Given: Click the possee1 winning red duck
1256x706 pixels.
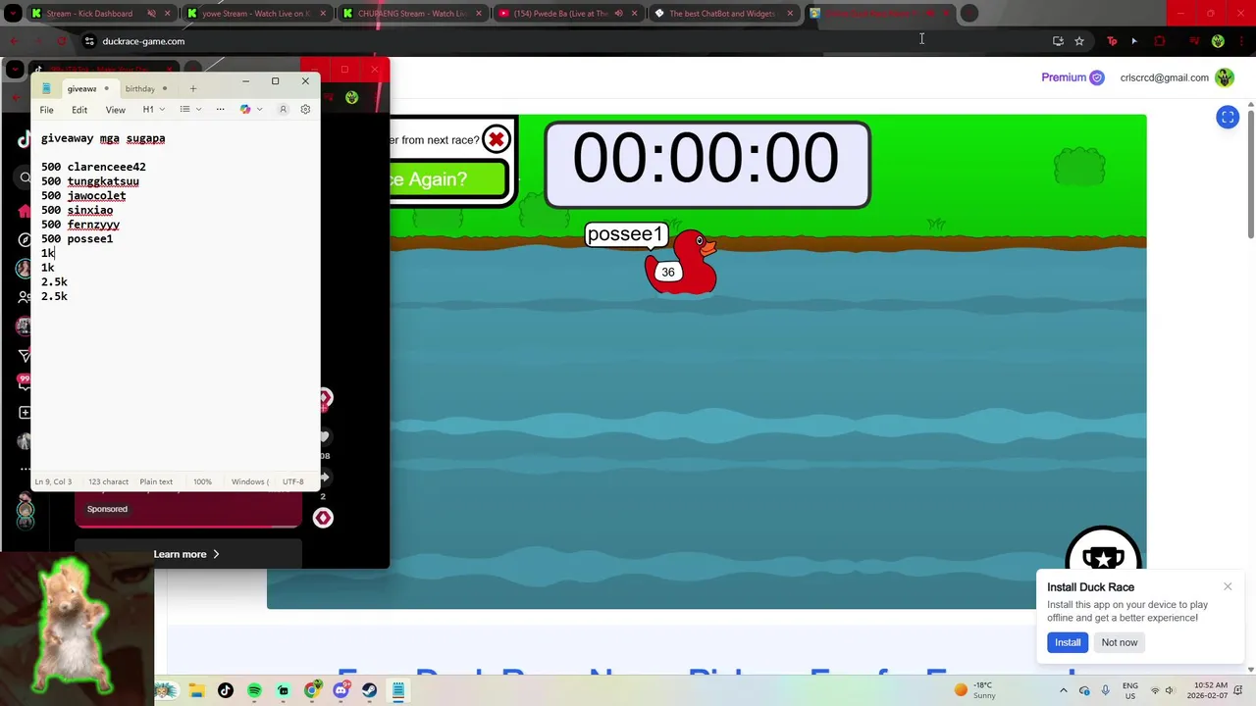Looking at the screenshot, I should click(681, 263).
